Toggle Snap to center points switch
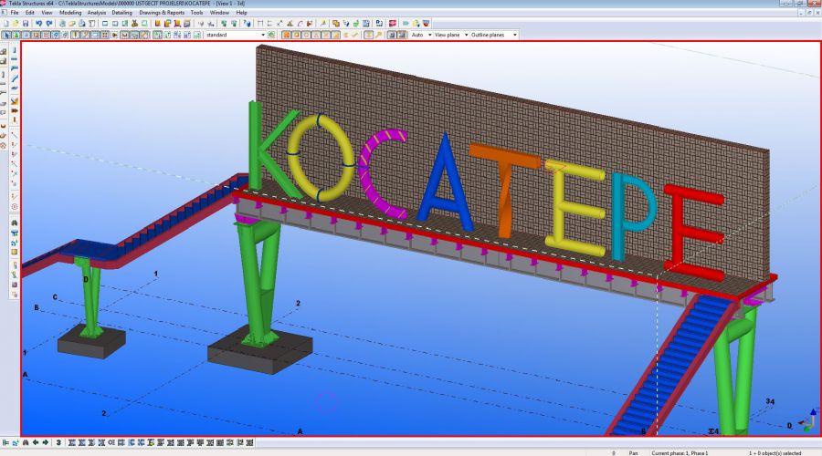This screenshot has width=822, height=456. click(306, 35)
